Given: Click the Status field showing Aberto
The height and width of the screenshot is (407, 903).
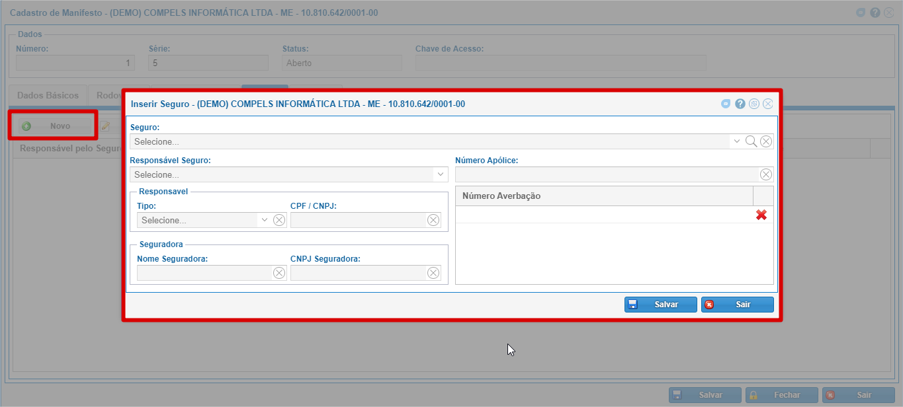Looking at the screenshot, I should [342, 63].
